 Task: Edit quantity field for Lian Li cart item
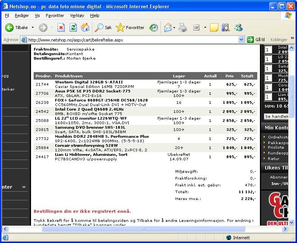268,97
